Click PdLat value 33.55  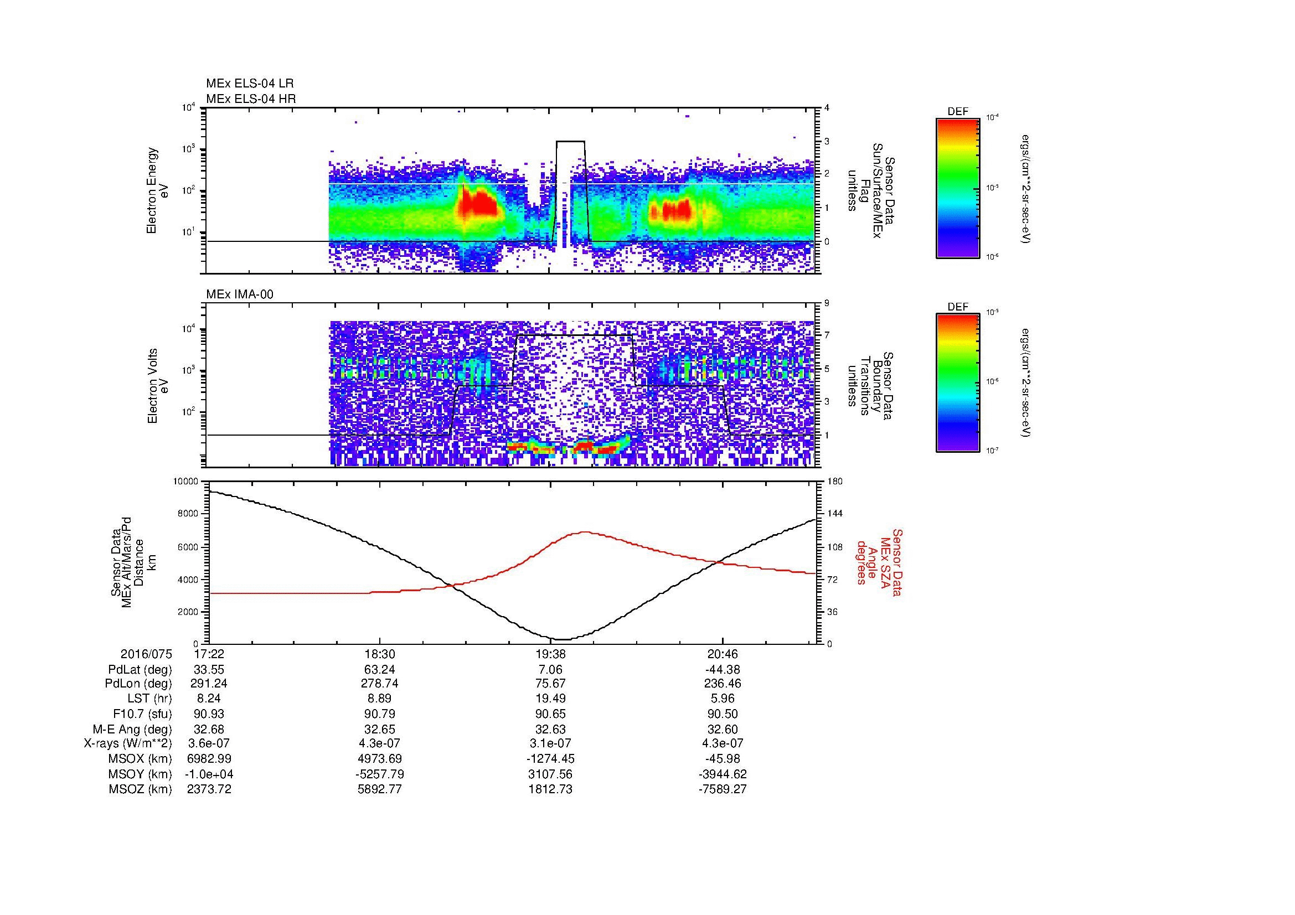pyautogui.click(x=209, y=670)
